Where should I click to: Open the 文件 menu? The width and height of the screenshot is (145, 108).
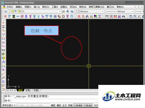coord(10,7)
